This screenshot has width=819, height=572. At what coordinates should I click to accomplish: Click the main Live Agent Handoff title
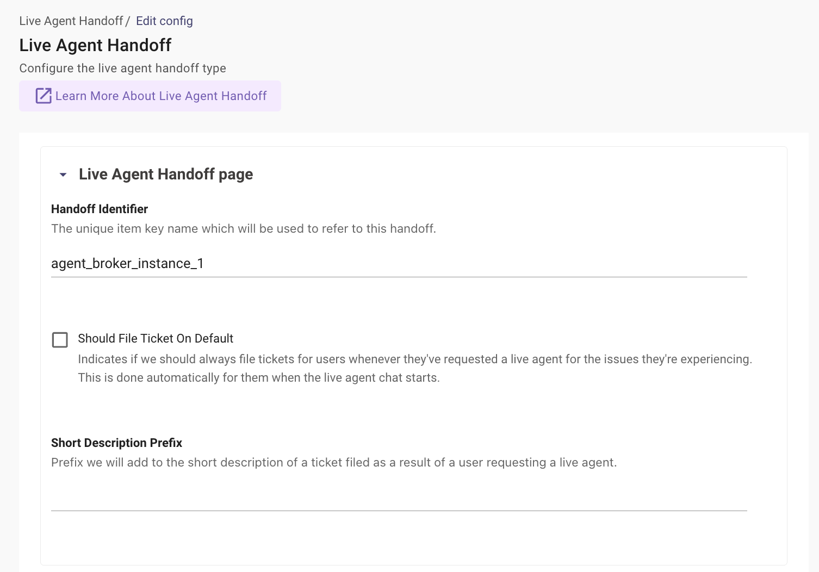point(95,45)
